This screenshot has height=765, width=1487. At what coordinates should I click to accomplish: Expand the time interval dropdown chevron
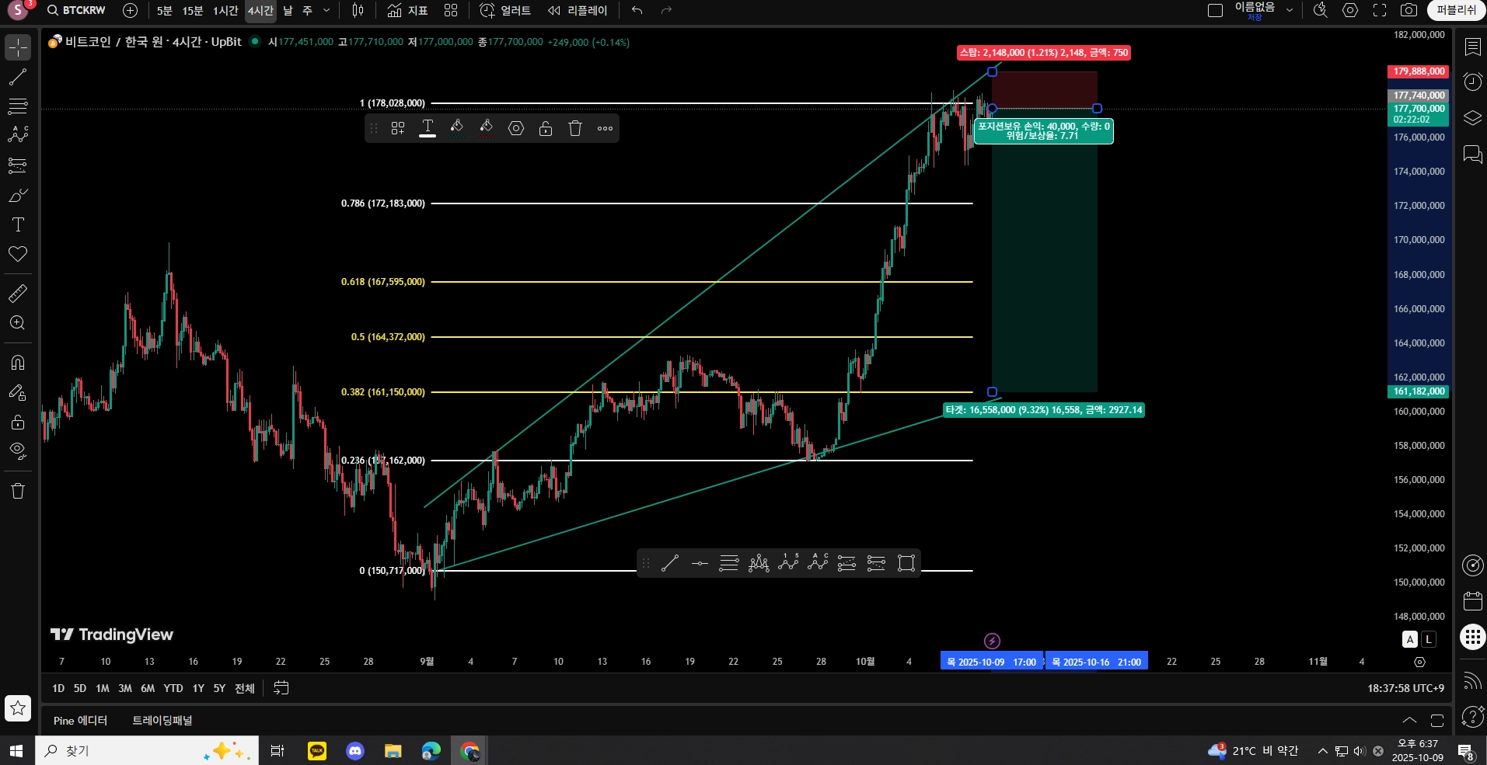click(326, 10)
